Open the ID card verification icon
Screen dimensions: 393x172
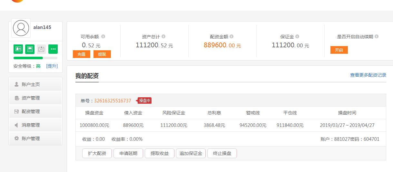pos(18,49)
